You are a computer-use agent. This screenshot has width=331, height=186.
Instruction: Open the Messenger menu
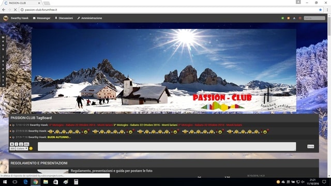(41, 18)
